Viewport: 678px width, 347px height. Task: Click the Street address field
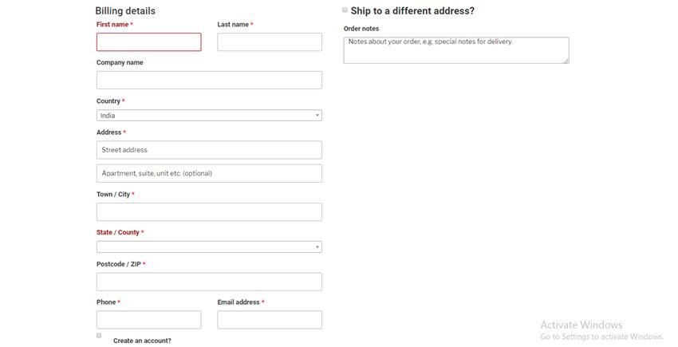point(209,150)
